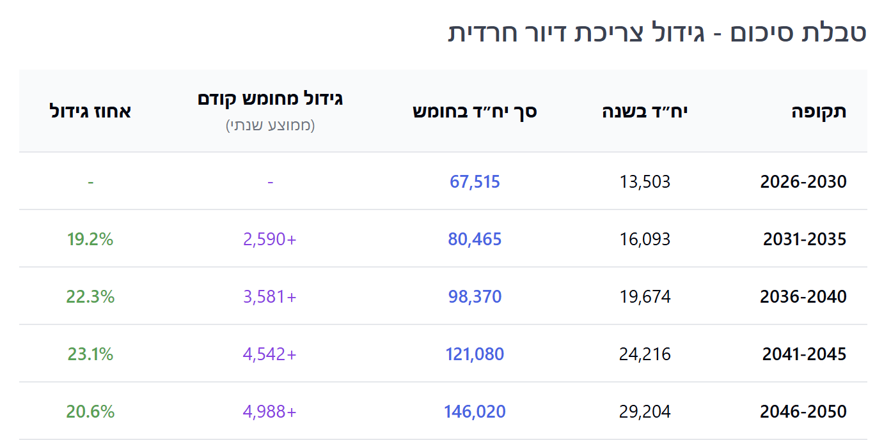
Task: Select the 2046-2050 period cell
Action: click(x=803, y=412)
